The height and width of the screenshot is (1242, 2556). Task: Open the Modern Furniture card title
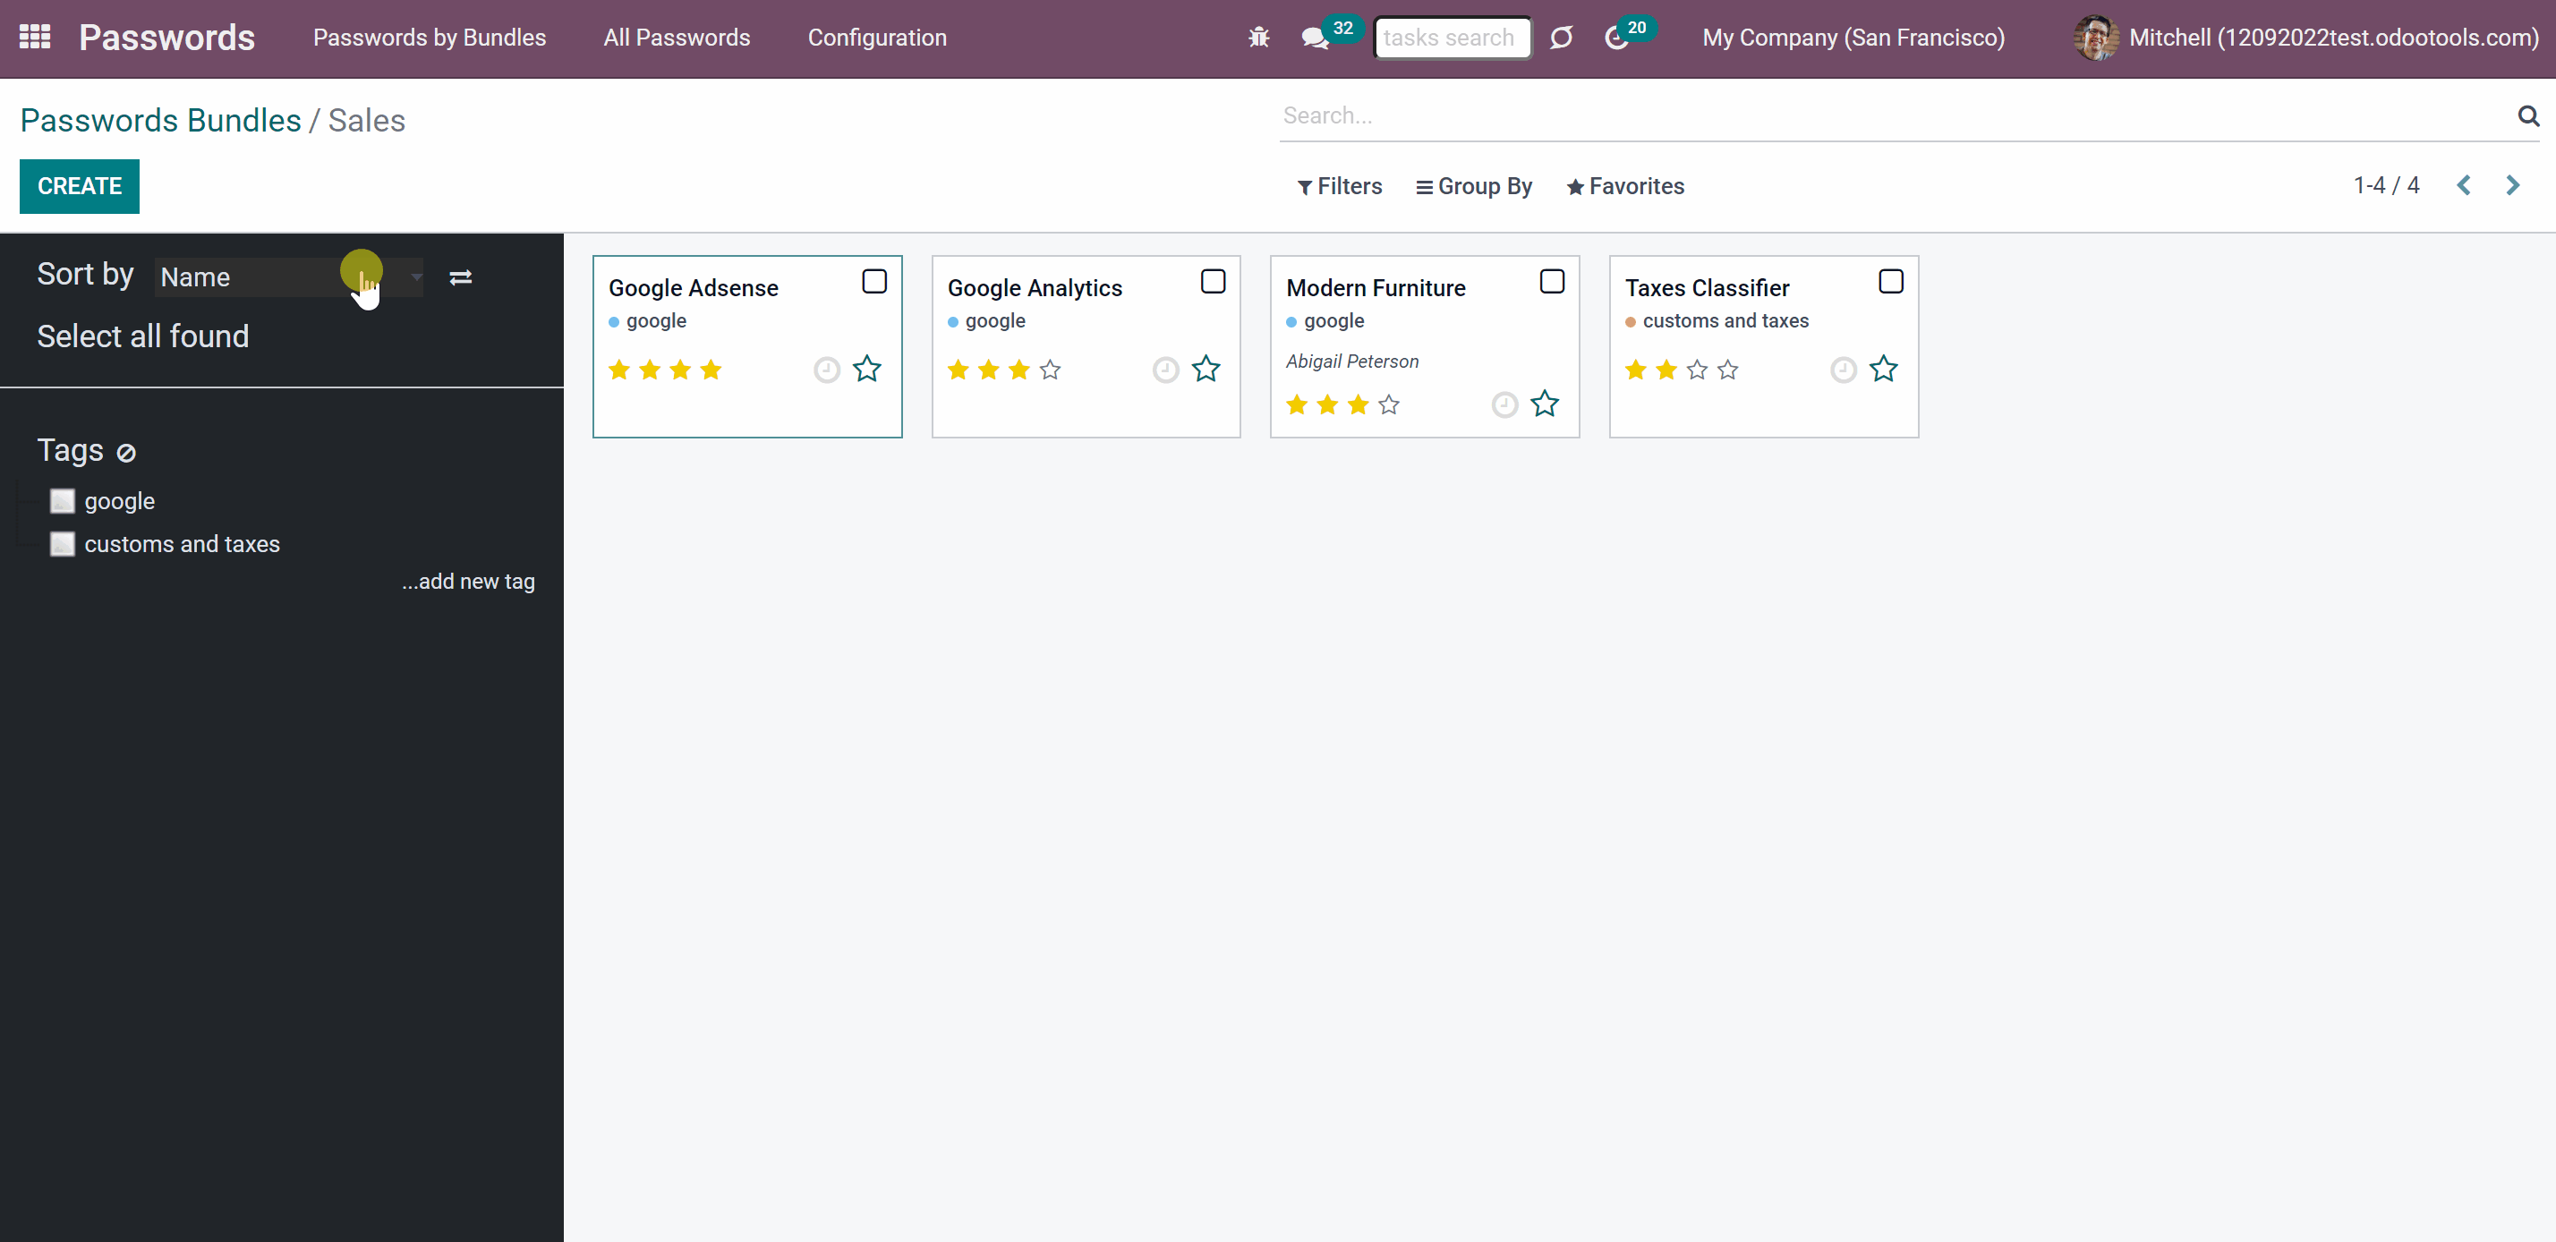tap(1376, 288)
